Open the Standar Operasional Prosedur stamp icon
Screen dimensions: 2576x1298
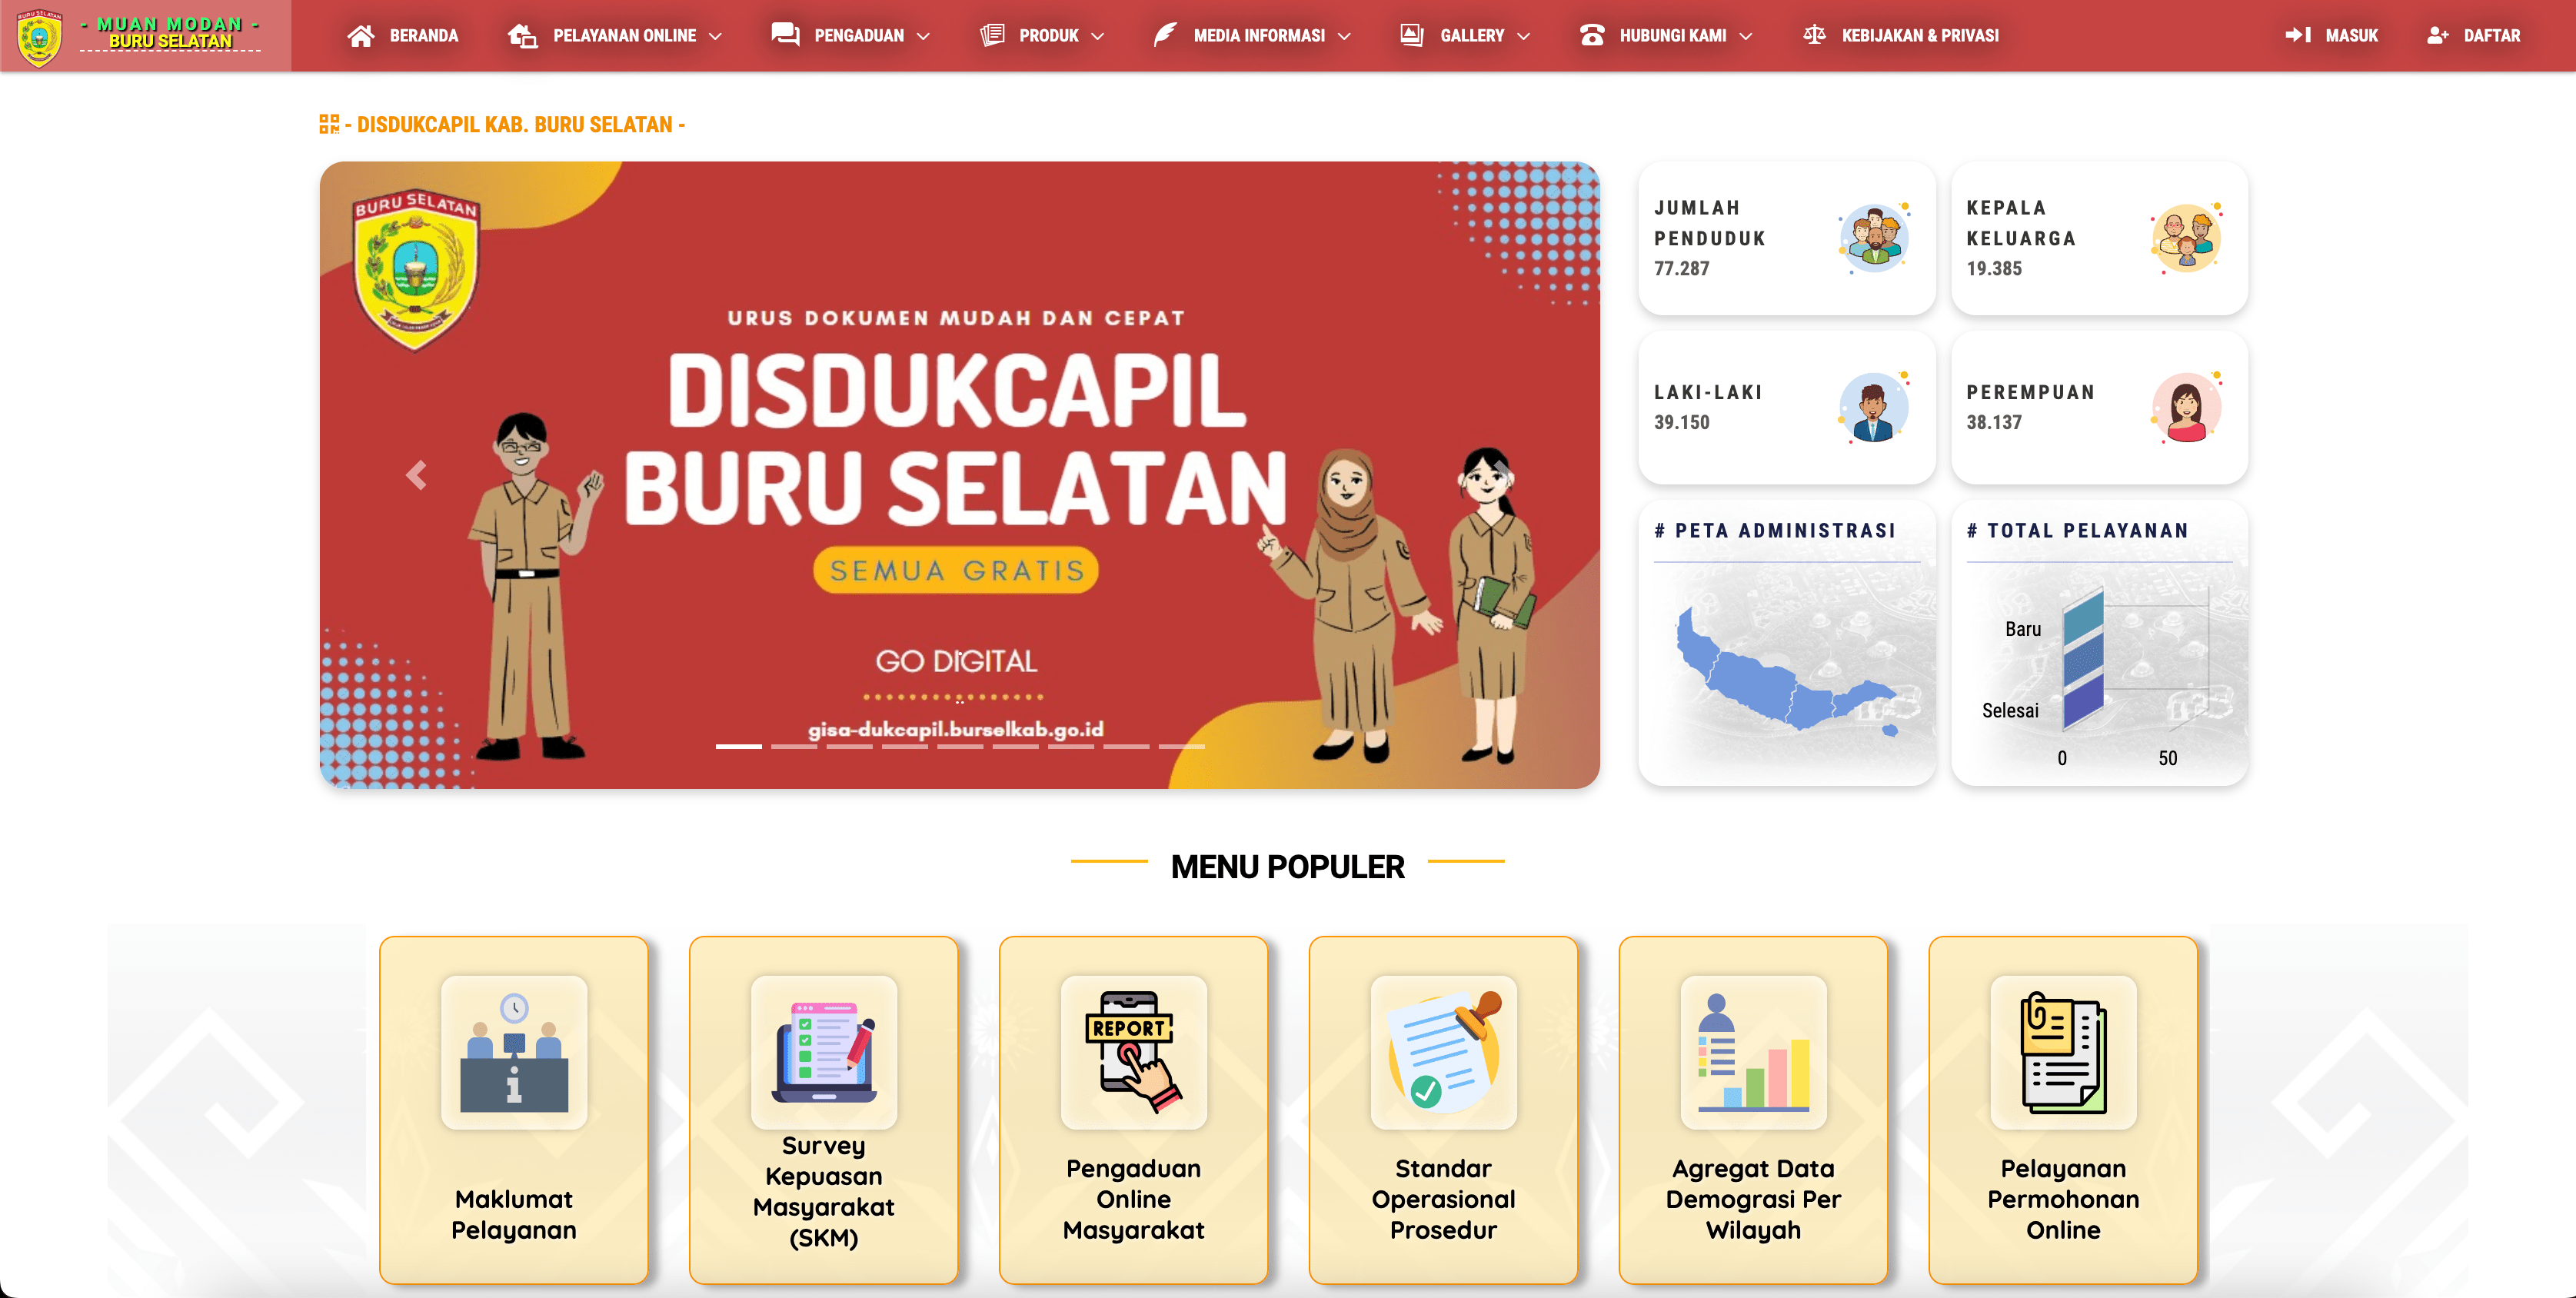(x=1444, y=1052)
